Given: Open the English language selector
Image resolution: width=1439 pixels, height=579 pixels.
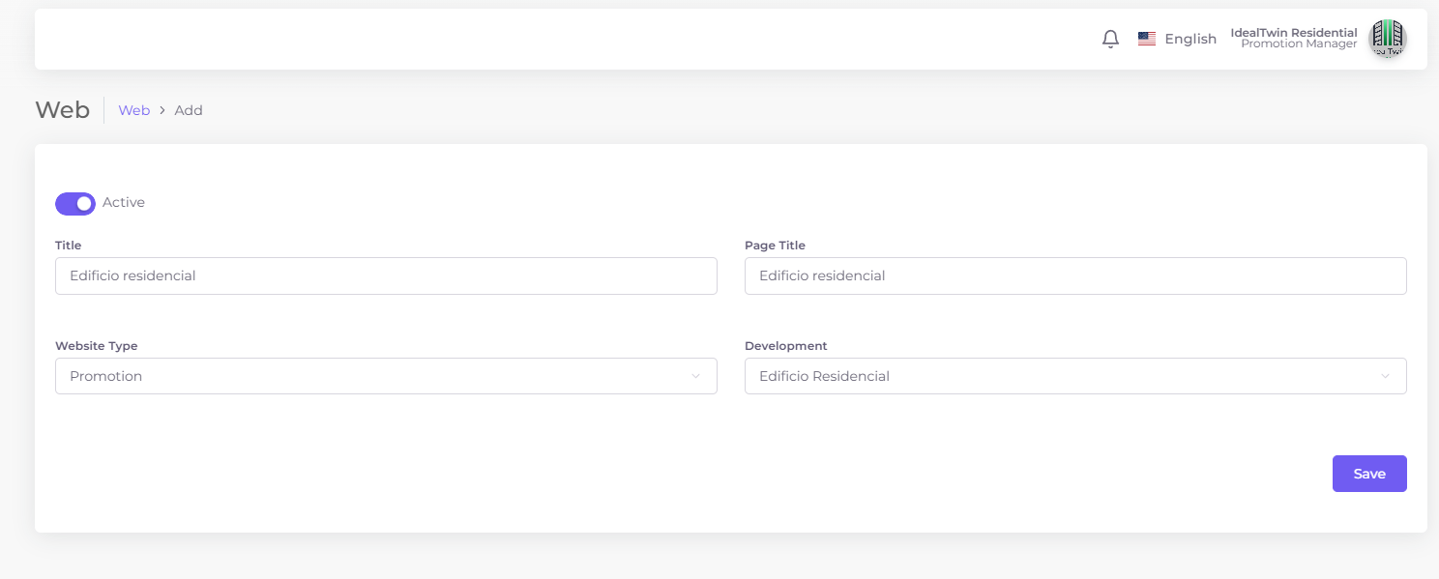Looking at the screenshot, I should 1189,40.
